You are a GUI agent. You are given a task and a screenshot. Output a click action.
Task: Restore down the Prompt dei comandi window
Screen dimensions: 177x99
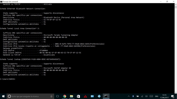click(167, 2)
